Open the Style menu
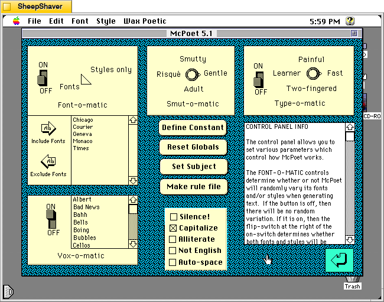Viewport: 384px width, 302px height. coord(106,21)
